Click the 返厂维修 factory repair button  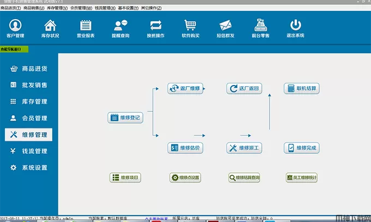185,88
